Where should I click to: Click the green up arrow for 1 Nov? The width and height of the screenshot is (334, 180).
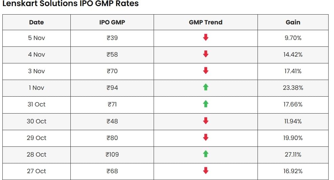click(205, 87)
